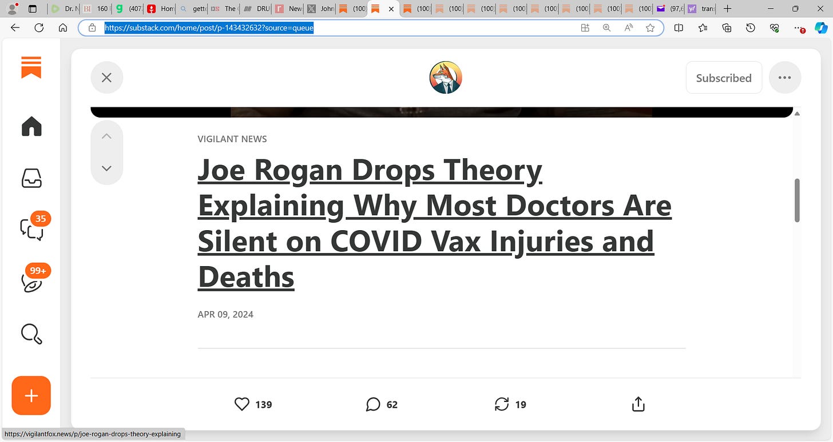Open the tab actions menu icon
Viewport: 833px width, 442px height.
(x=32, y=9)
